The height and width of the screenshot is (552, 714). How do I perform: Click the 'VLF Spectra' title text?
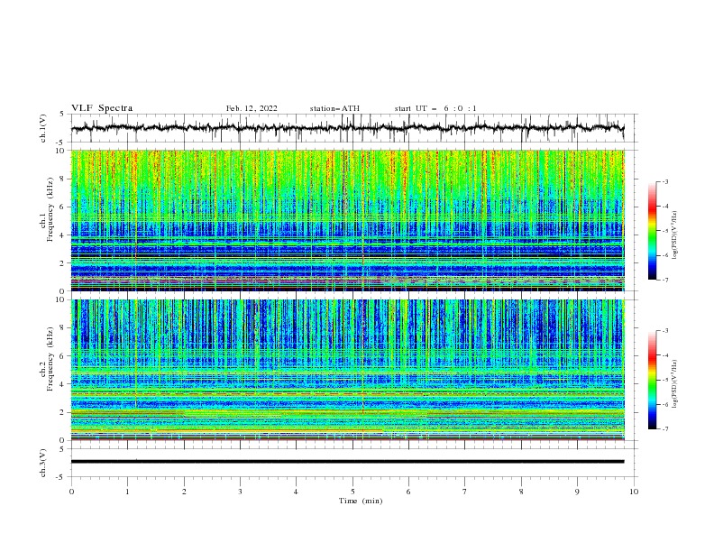coord(102,108)
